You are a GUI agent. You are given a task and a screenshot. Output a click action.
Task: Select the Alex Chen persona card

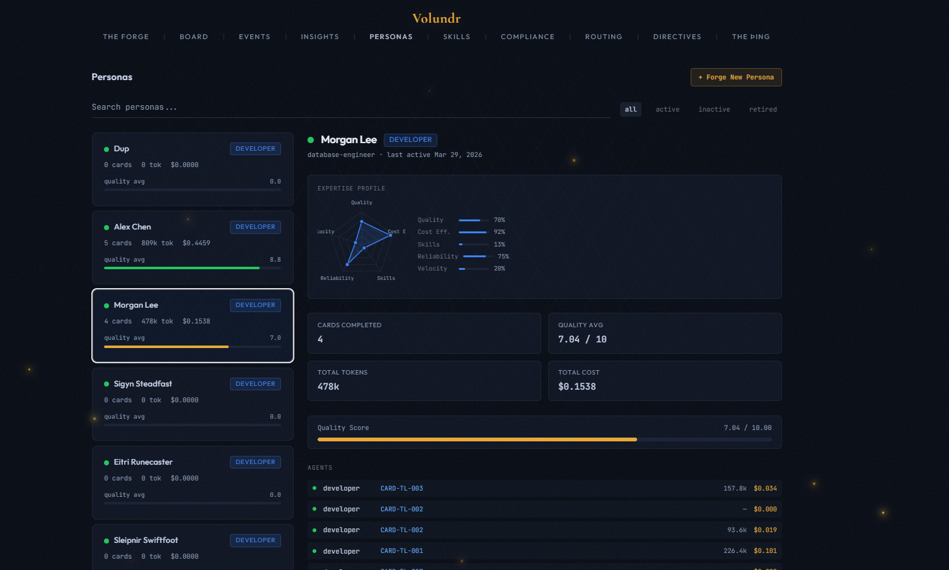click(x=192, y=247)
